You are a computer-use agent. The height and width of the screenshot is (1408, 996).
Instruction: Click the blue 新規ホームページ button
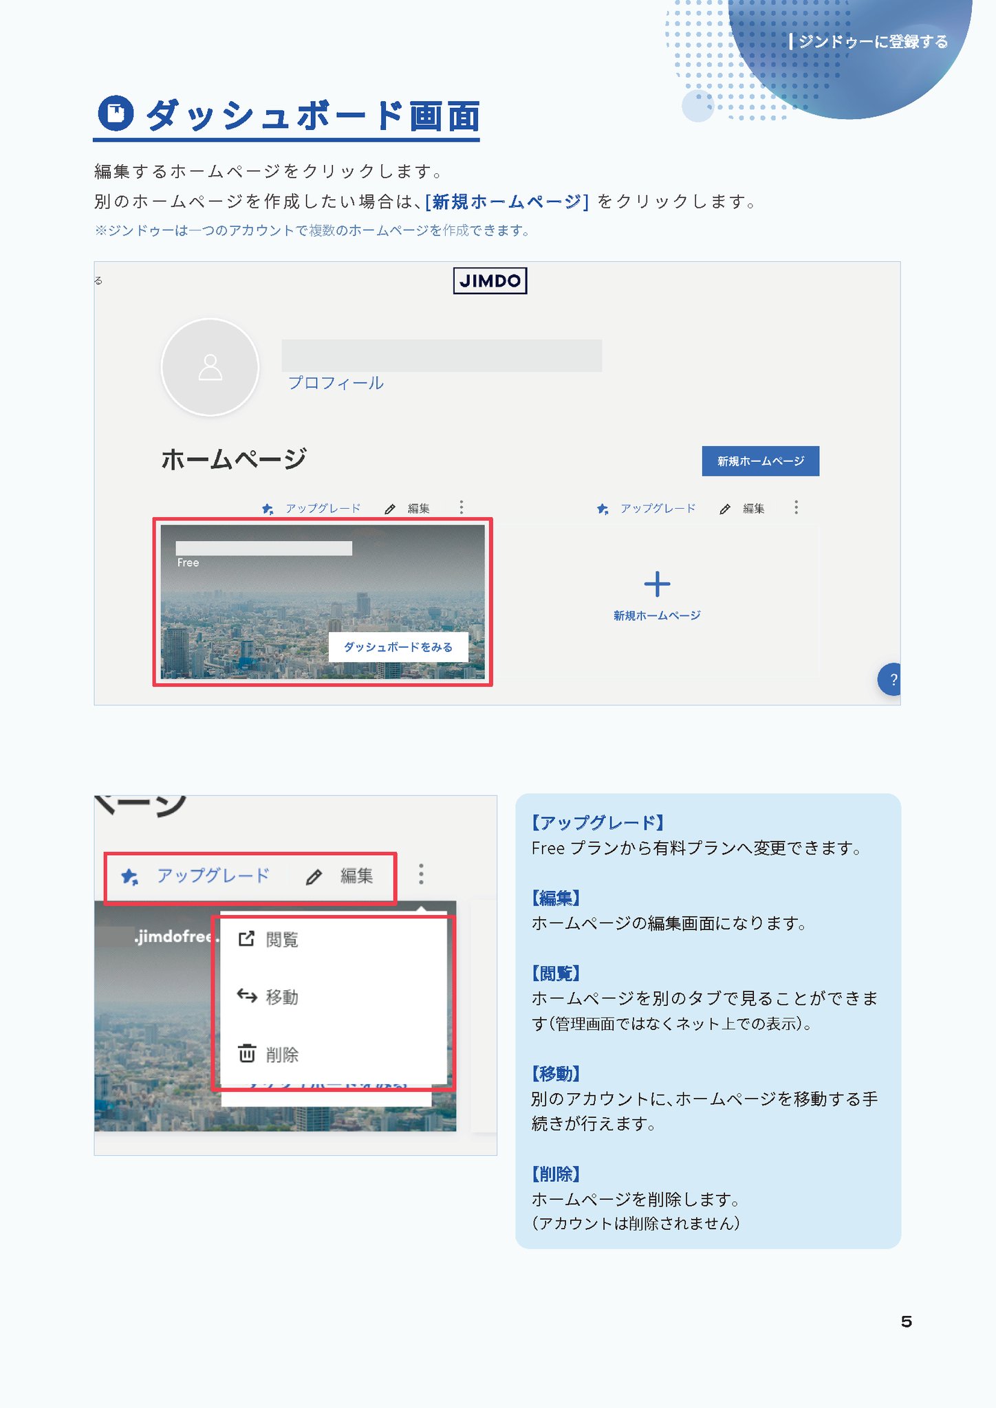click(x=760, y=461)
